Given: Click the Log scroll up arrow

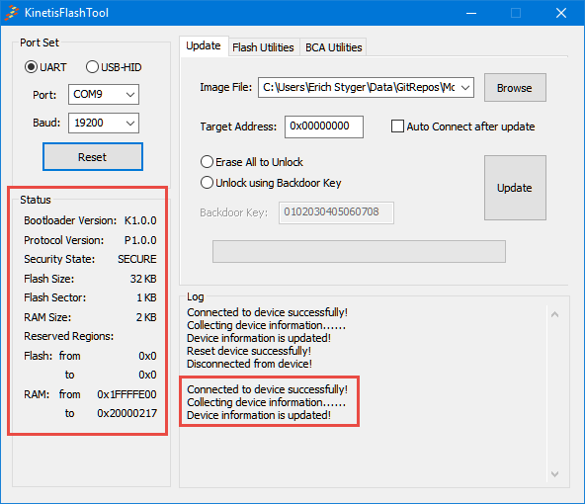Looking at the screenshot, I should coord(554,314).
